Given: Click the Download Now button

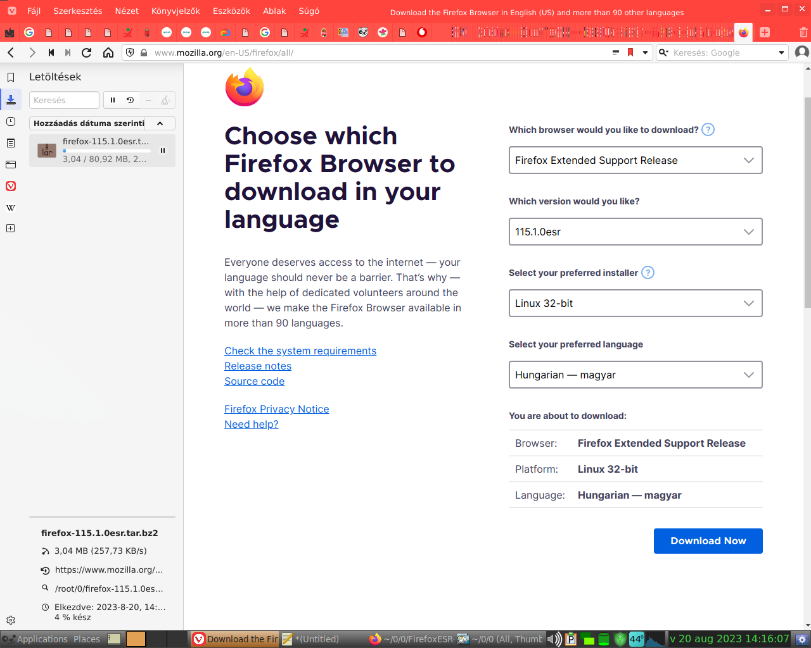Looking at the screenshot, I should (708, 541).
